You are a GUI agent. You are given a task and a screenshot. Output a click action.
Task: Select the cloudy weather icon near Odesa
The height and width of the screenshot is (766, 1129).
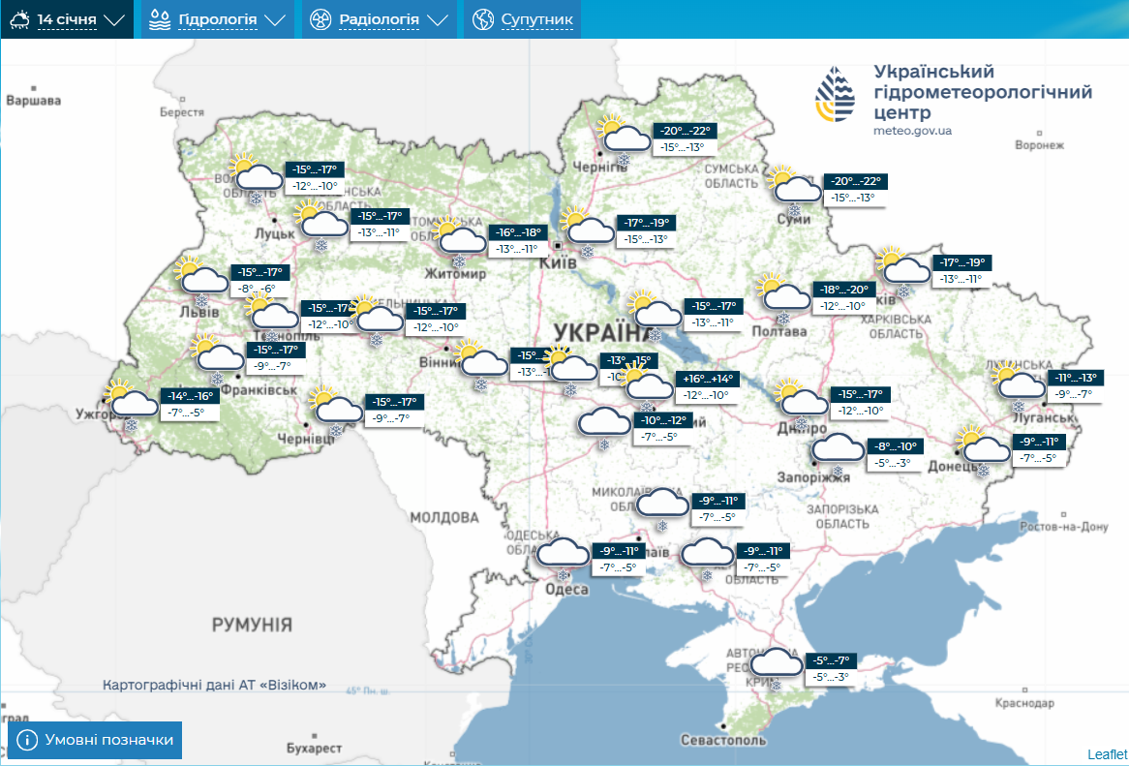pos(564,552)
